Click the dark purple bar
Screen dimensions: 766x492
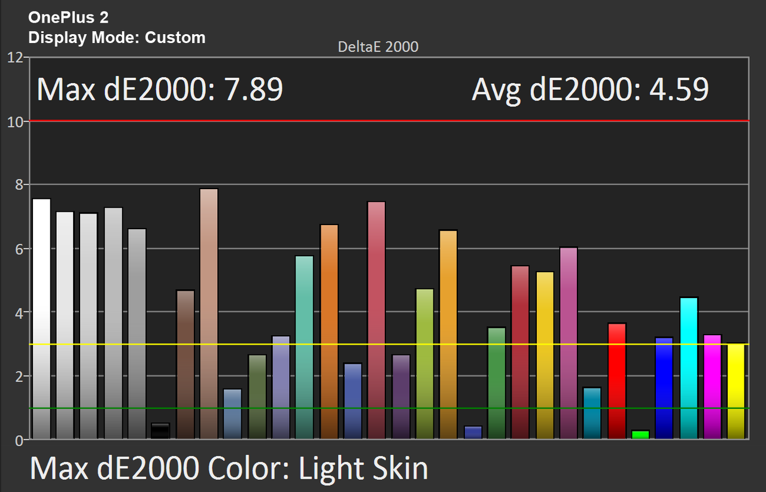[x=401, y=397]
